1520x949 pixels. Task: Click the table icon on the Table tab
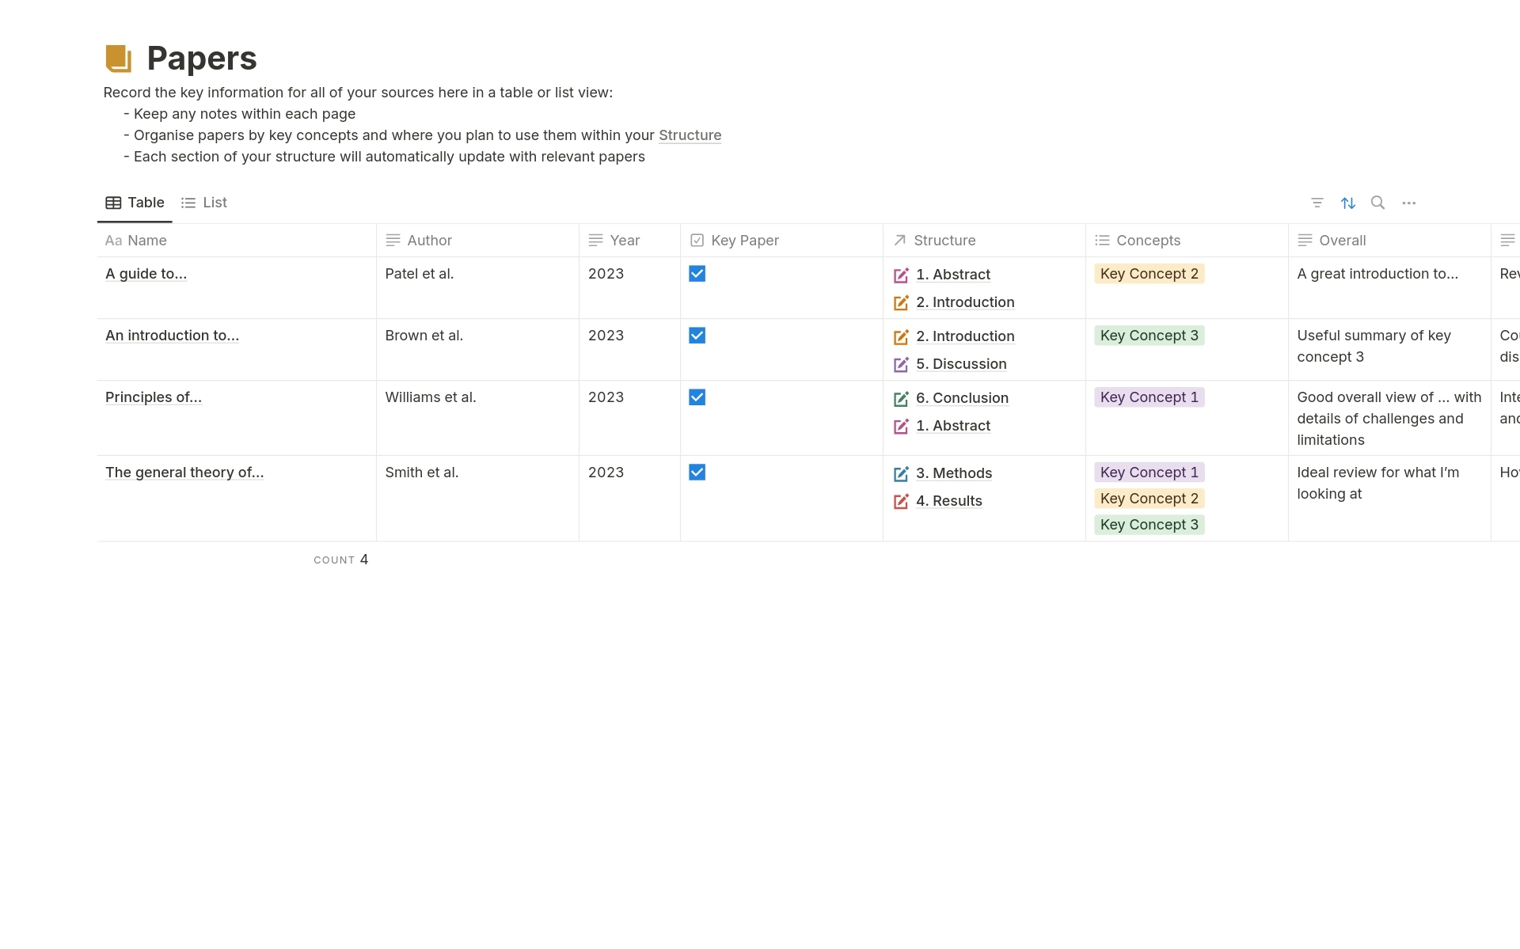pyautogui.click(x=113, y=203)
